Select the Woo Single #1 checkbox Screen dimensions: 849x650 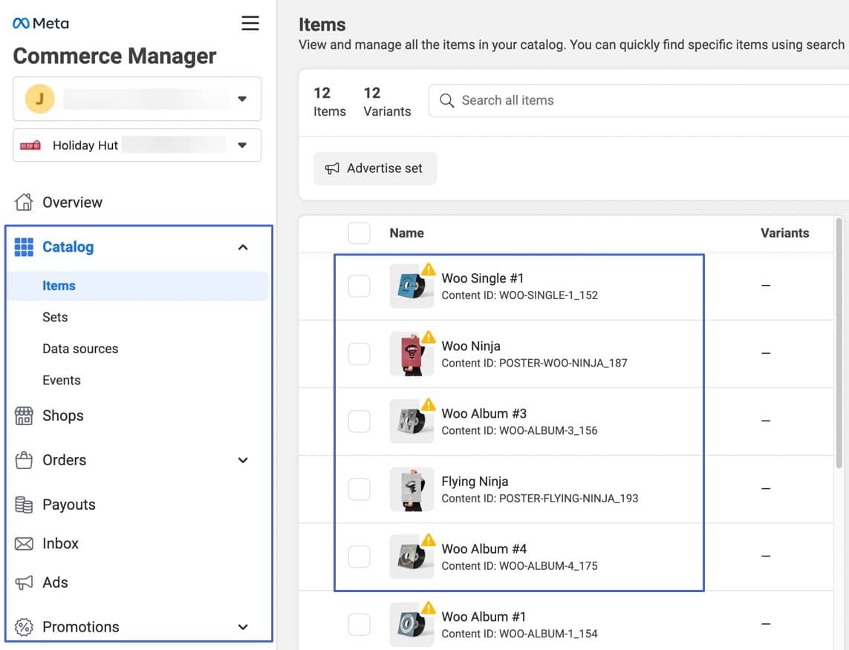point(359,286)
